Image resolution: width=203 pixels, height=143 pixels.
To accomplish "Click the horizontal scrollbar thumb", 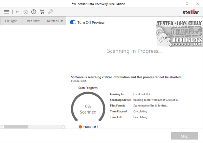I will pos(16,127).
